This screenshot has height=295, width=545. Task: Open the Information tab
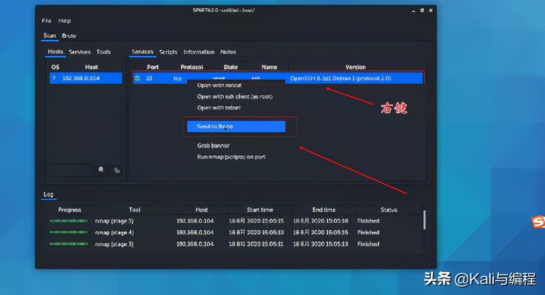(x=199, y=52)
